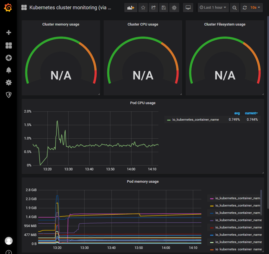
Task: Save the dashboard with floppy icon
Action: tap(164, 7)
